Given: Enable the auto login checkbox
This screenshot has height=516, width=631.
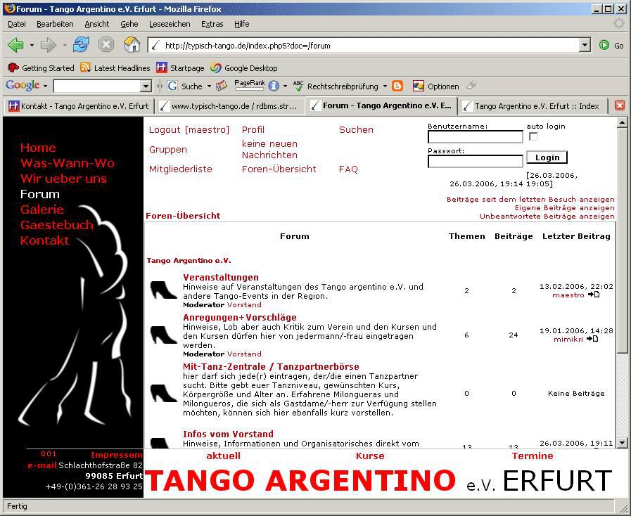Looking at the screenshot, I should tap(533, 136).
